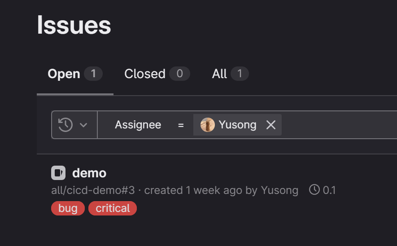Screen dimensions: 397x246
Task: Click the empty search field after the filter
Action: [336, 125]
